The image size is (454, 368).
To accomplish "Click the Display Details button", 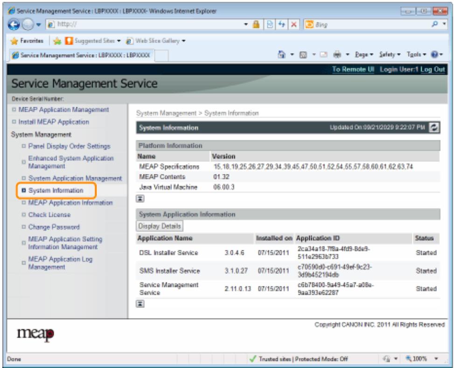I will pos(160,226).
